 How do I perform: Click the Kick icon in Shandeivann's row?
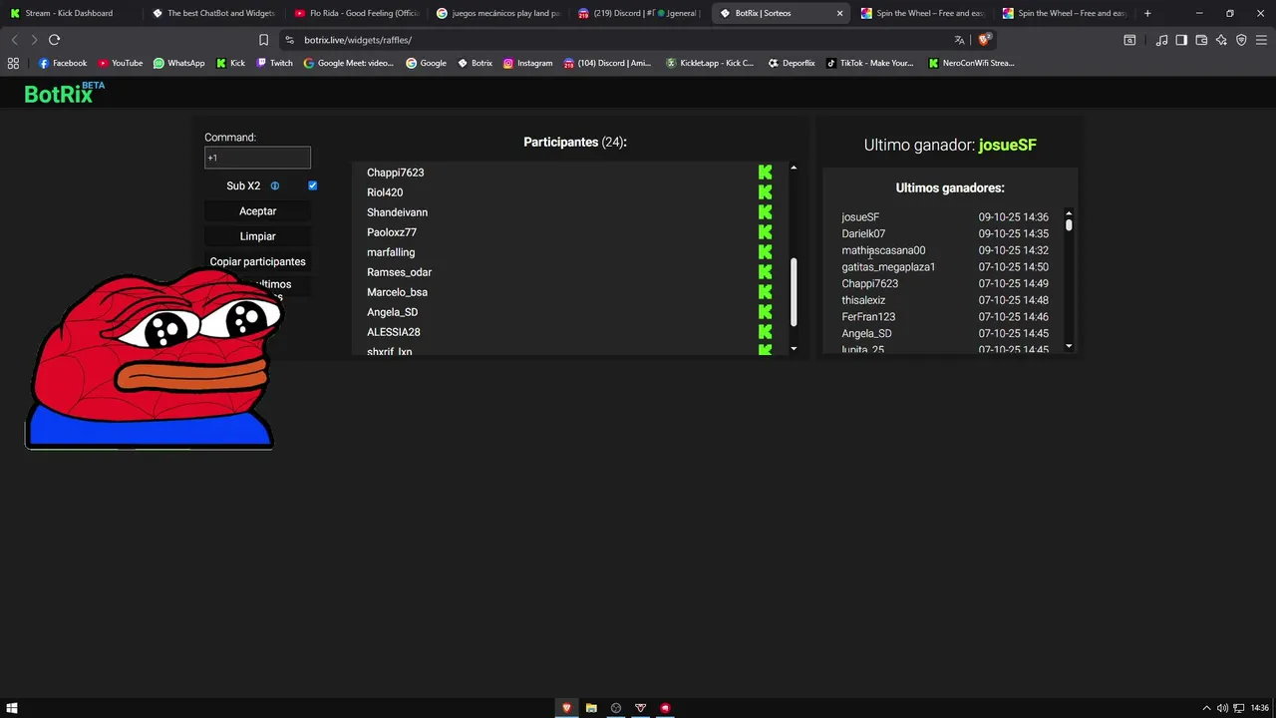(x=765, y=212)
